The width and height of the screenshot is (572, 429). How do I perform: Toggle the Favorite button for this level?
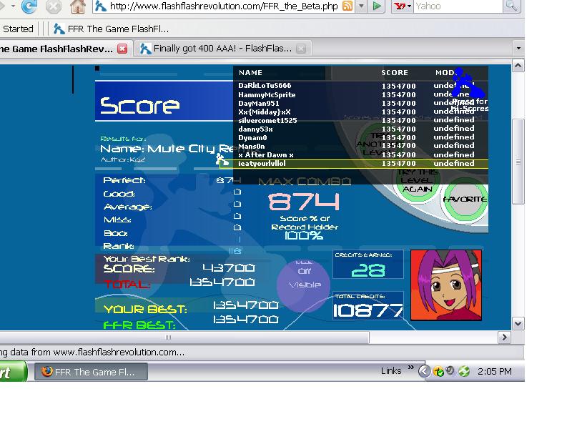[x=464, y=199]
